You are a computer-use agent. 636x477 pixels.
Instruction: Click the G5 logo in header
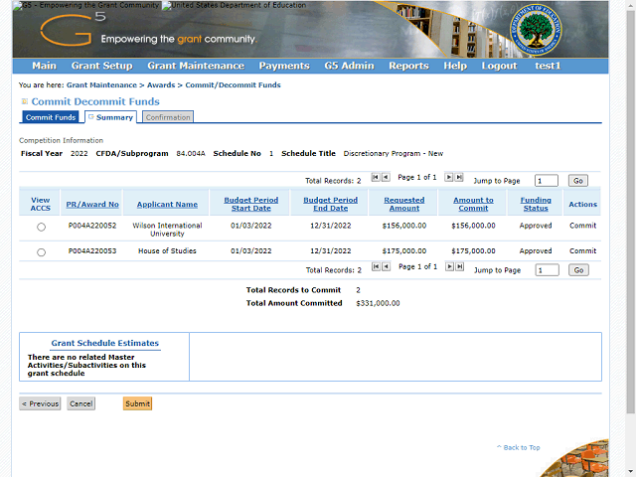(74, 30)
